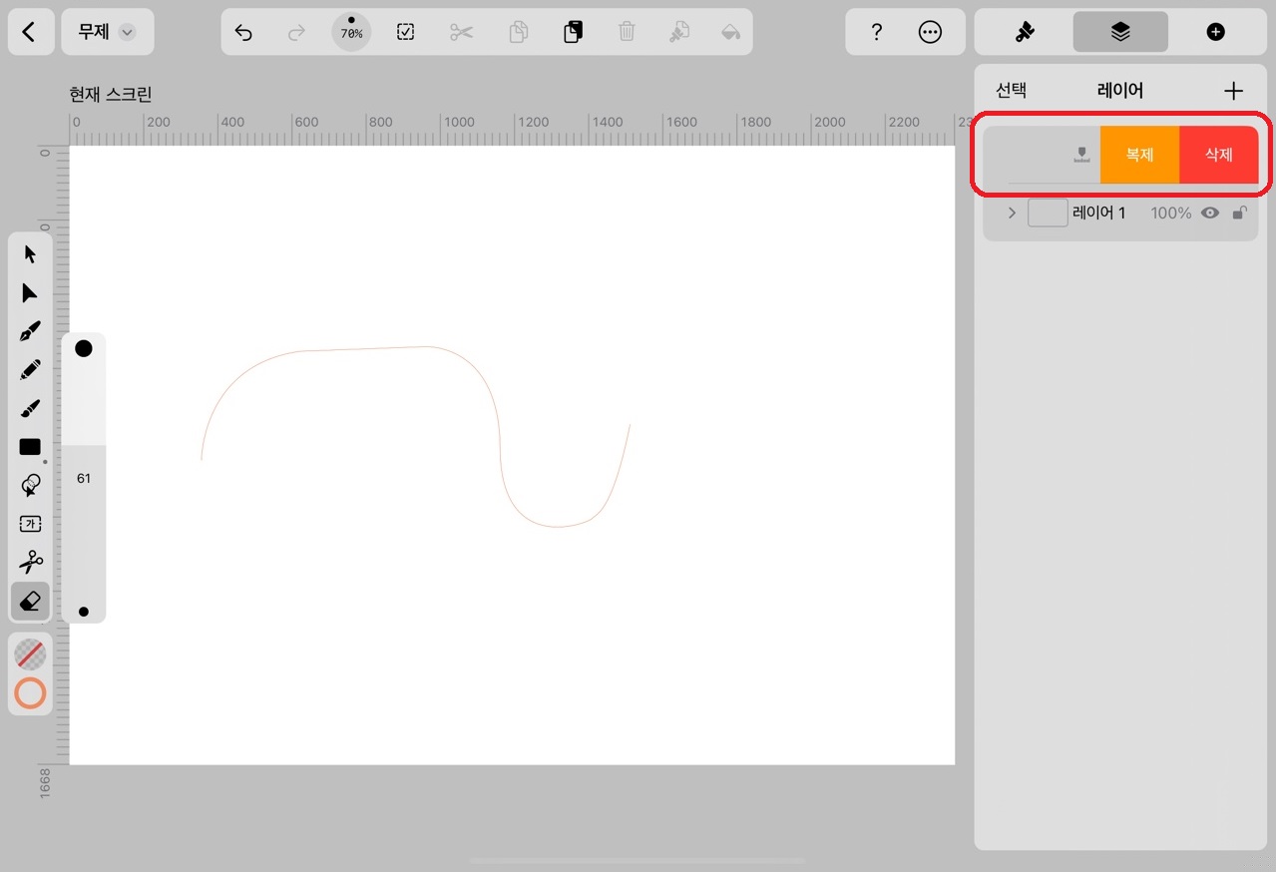Image resolution: width=1276 pixels, height=872 pixels.
Task: Click the merge down icon beside 복제
Action: coord(1081,155)
